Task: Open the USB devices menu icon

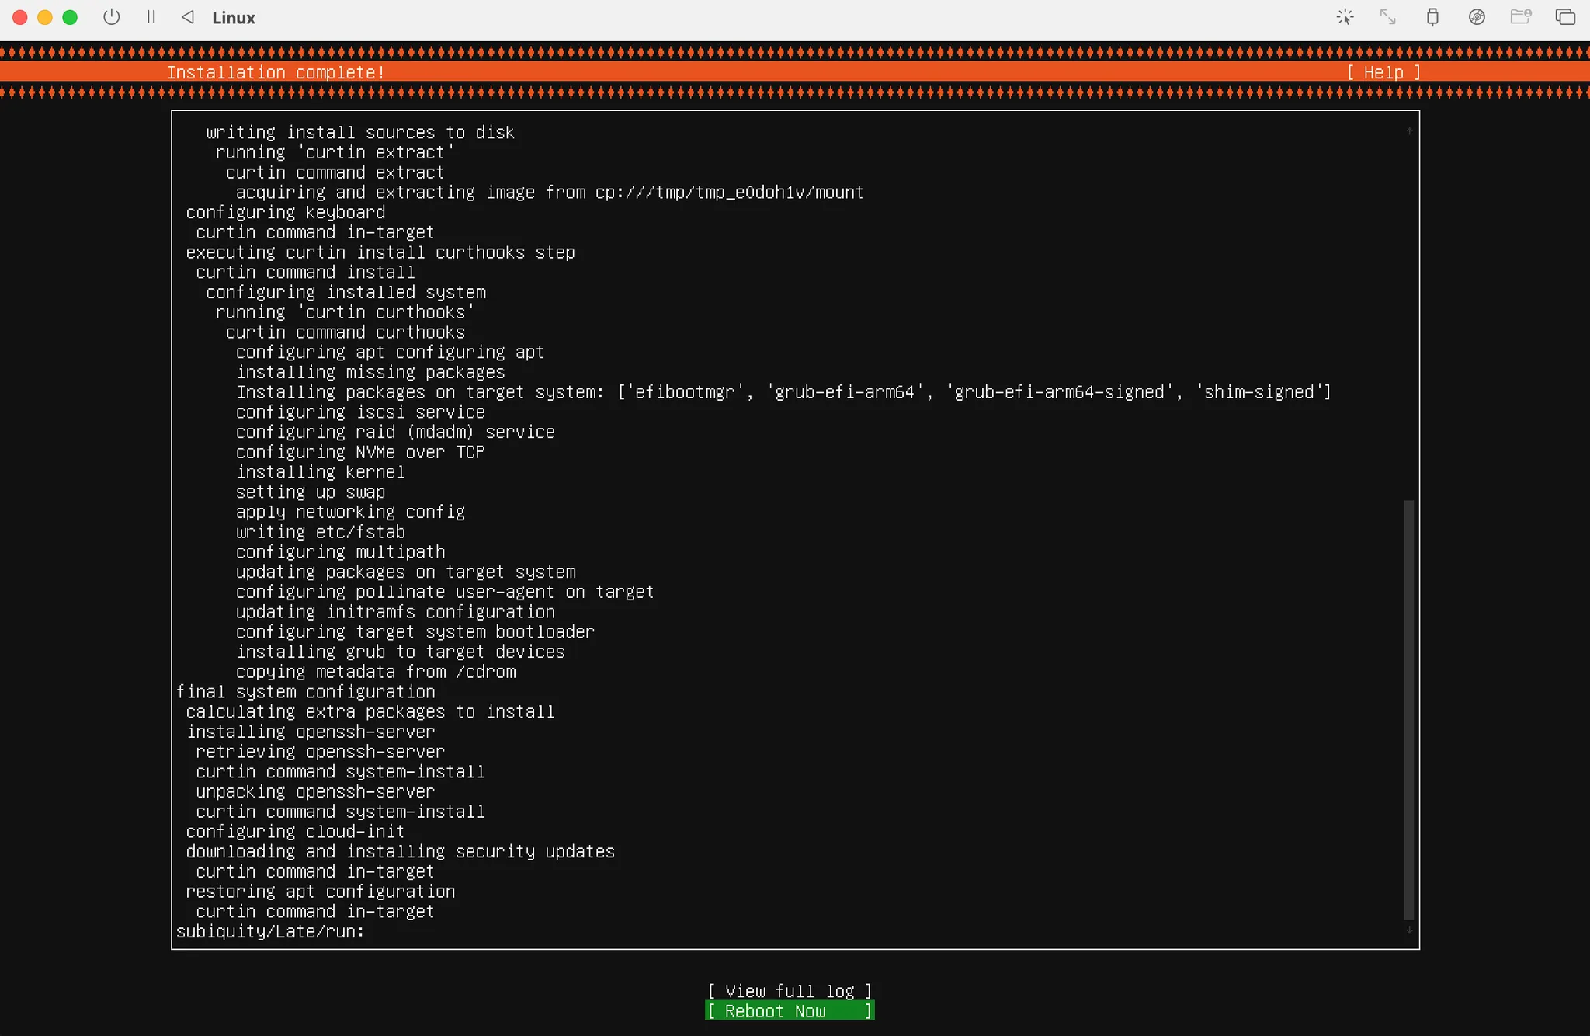Action: (1432, 17)
